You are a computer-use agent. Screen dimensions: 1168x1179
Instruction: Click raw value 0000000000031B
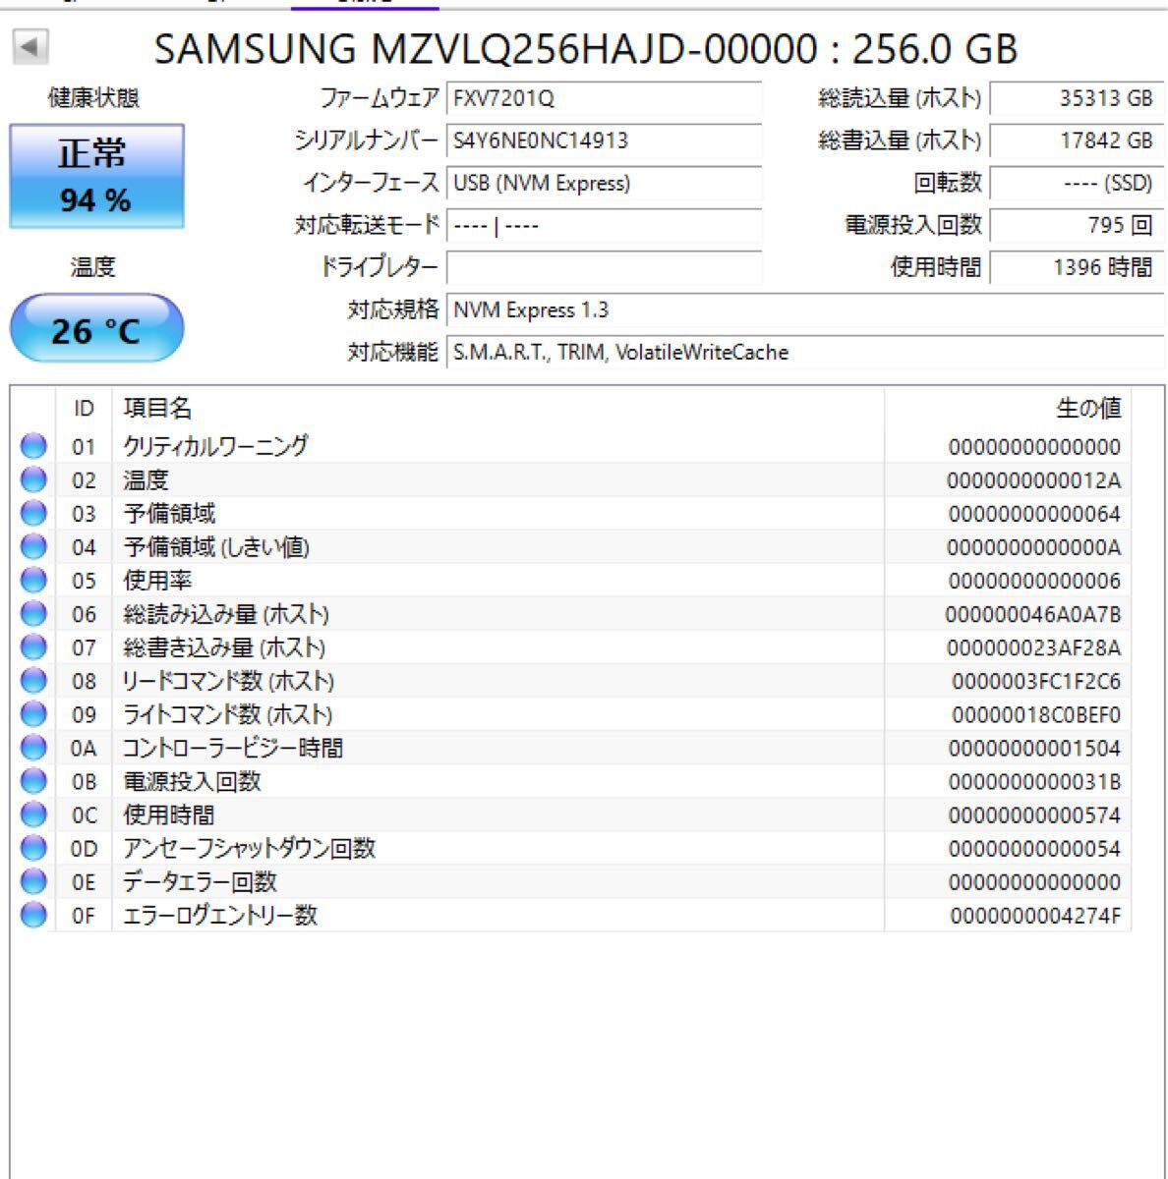[x=1033, y=781]
